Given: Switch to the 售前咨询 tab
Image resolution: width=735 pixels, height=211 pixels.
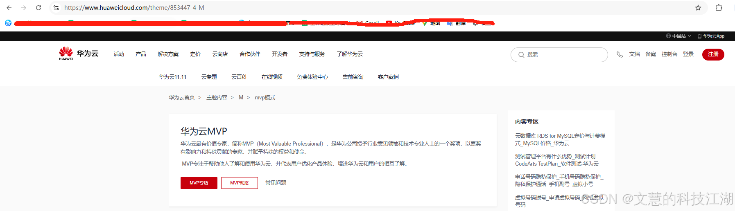Looking at the screenshot, I should tap(353, 77).
